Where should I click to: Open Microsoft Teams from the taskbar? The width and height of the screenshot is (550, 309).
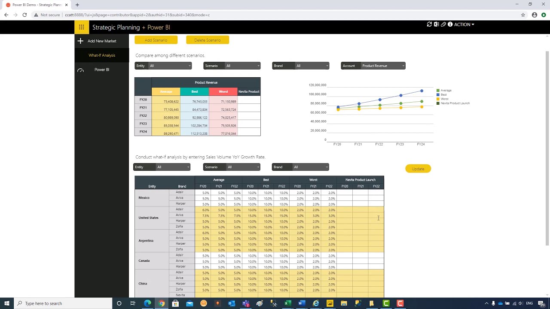[246, 303]
